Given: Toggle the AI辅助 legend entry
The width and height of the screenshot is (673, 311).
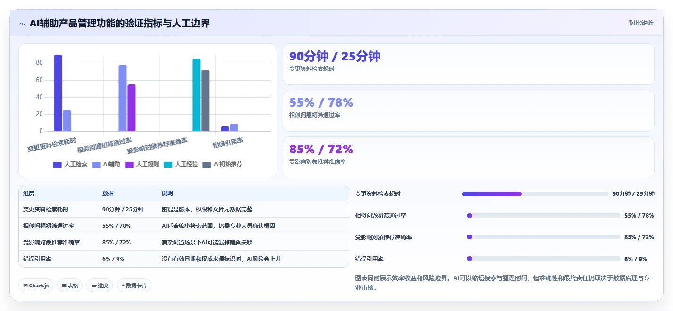Looking at the screenshot, I should (x=106, y=164).
